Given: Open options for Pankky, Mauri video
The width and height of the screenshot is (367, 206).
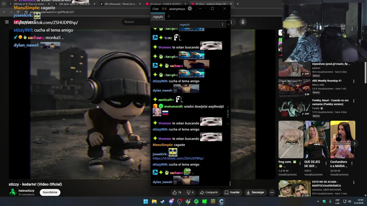Looking at the screenshot, I should 354,101.
